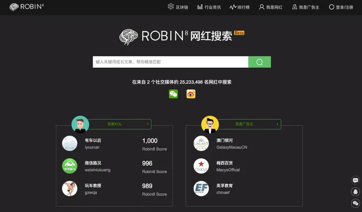362x212 pixels.
Task: Select the WeChat platform icon
Action: point(173,94)
